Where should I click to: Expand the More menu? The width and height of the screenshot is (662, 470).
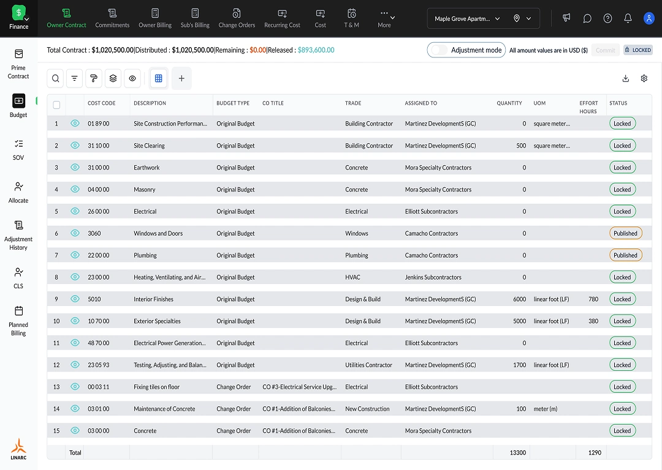tap(386, 18)
